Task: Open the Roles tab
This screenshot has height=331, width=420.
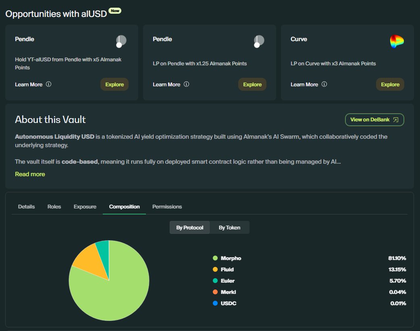Action: pyautogui.click(x=54, y=207)
